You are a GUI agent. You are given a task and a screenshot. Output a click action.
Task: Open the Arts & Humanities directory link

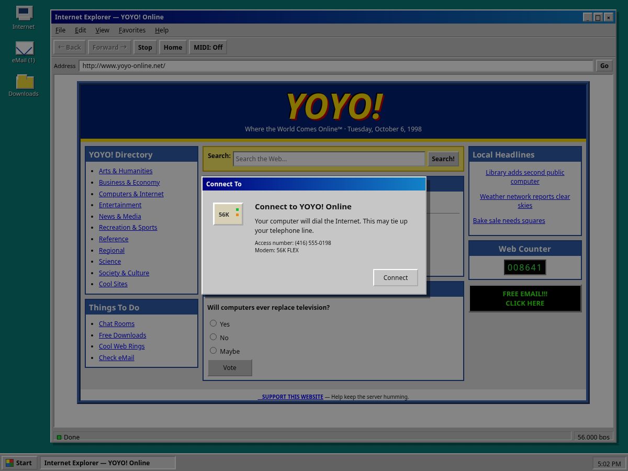pyautogui.click(x=126, y=171)
